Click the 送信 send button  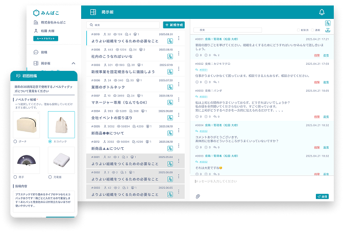click(x=322, y=196)
